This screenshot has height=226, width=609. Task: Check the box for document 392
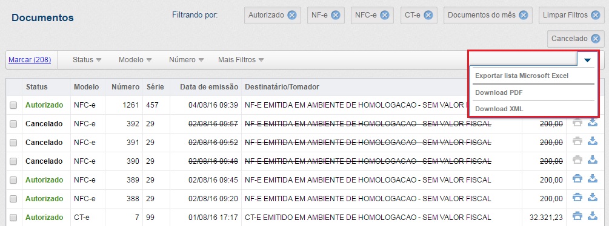(x=13, y=124)
